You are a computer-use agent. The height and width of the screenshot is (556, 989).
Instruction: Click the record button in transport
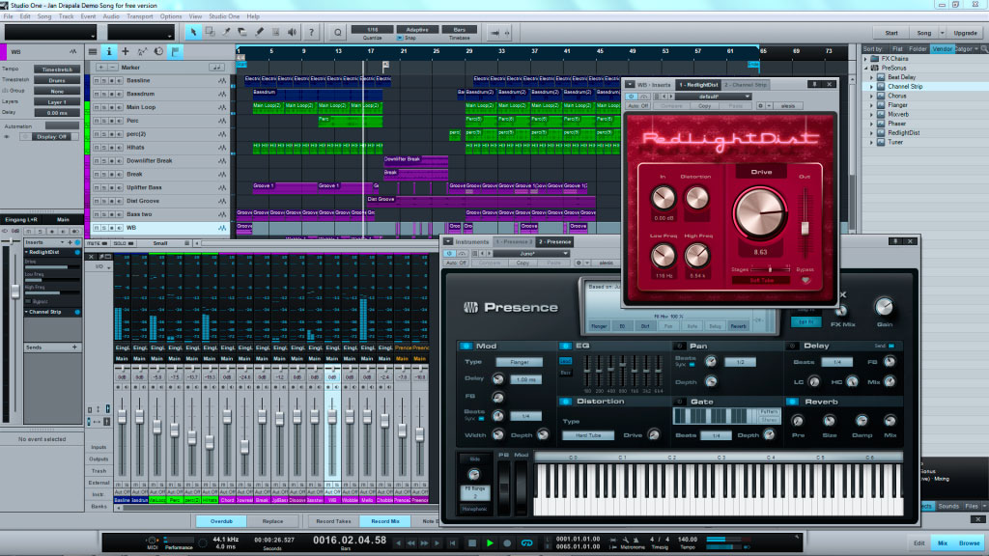coord(507,542)
